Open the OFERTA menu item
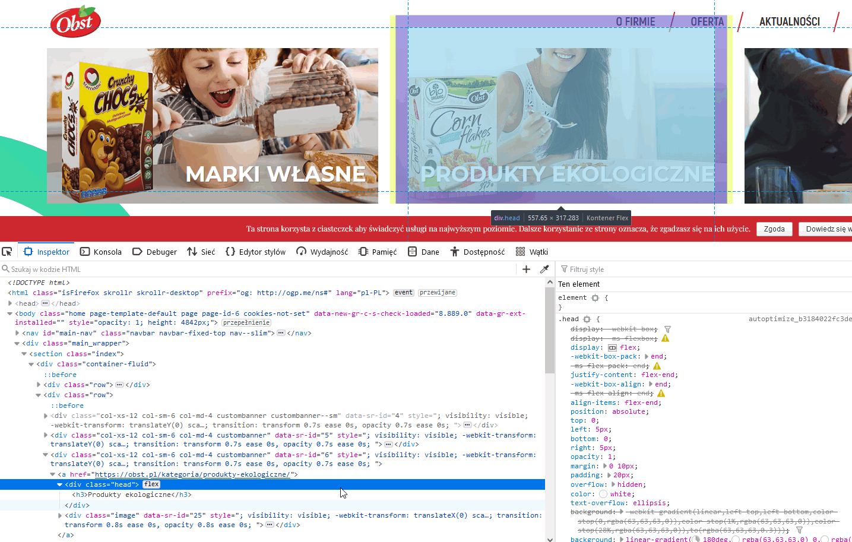The height and width of the screenshot is (542, 852). point(707,22)
